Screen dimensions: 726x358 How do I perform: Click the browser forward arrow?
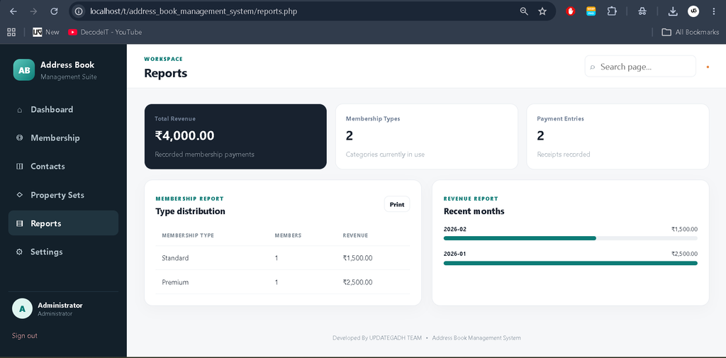33,11
